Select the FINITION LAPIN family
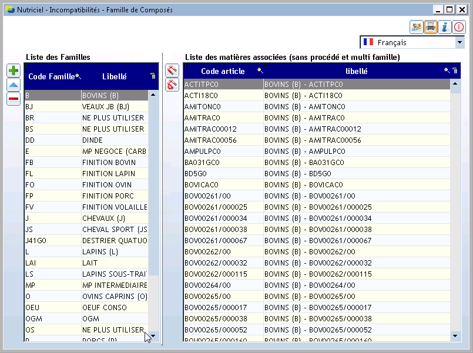 click(x=86, y=174)
